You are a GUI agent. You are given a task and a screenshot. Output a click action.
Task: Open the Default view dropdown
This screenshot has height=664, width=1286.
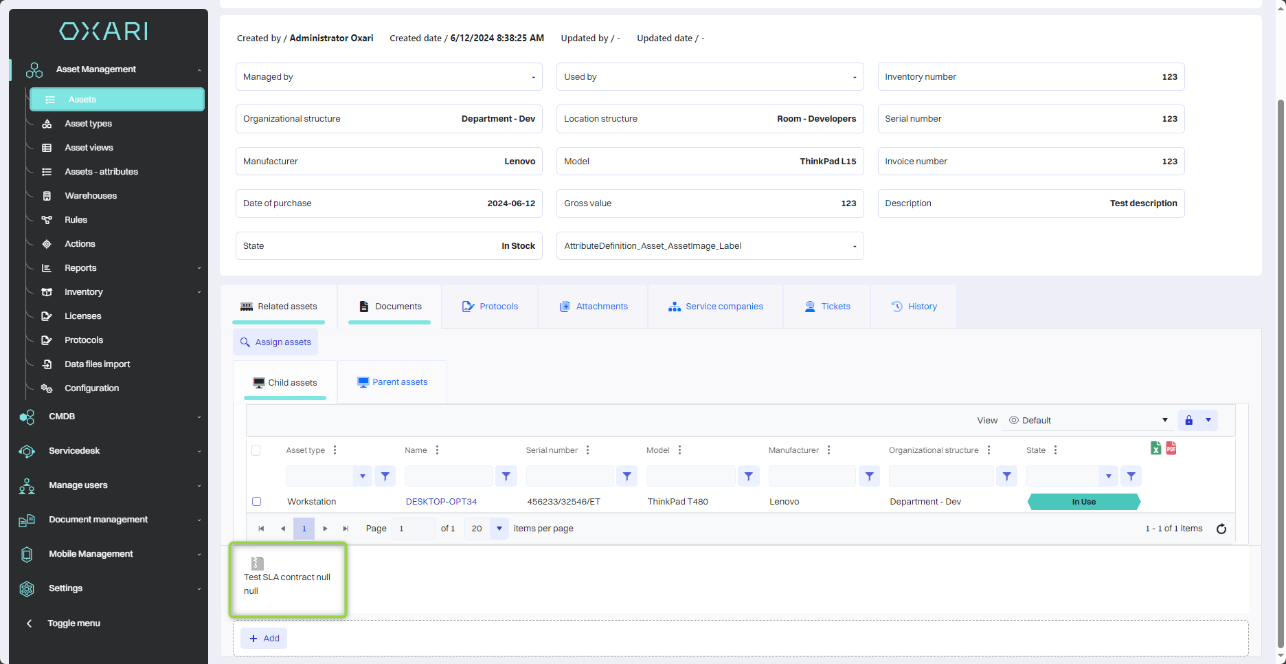1088,420
